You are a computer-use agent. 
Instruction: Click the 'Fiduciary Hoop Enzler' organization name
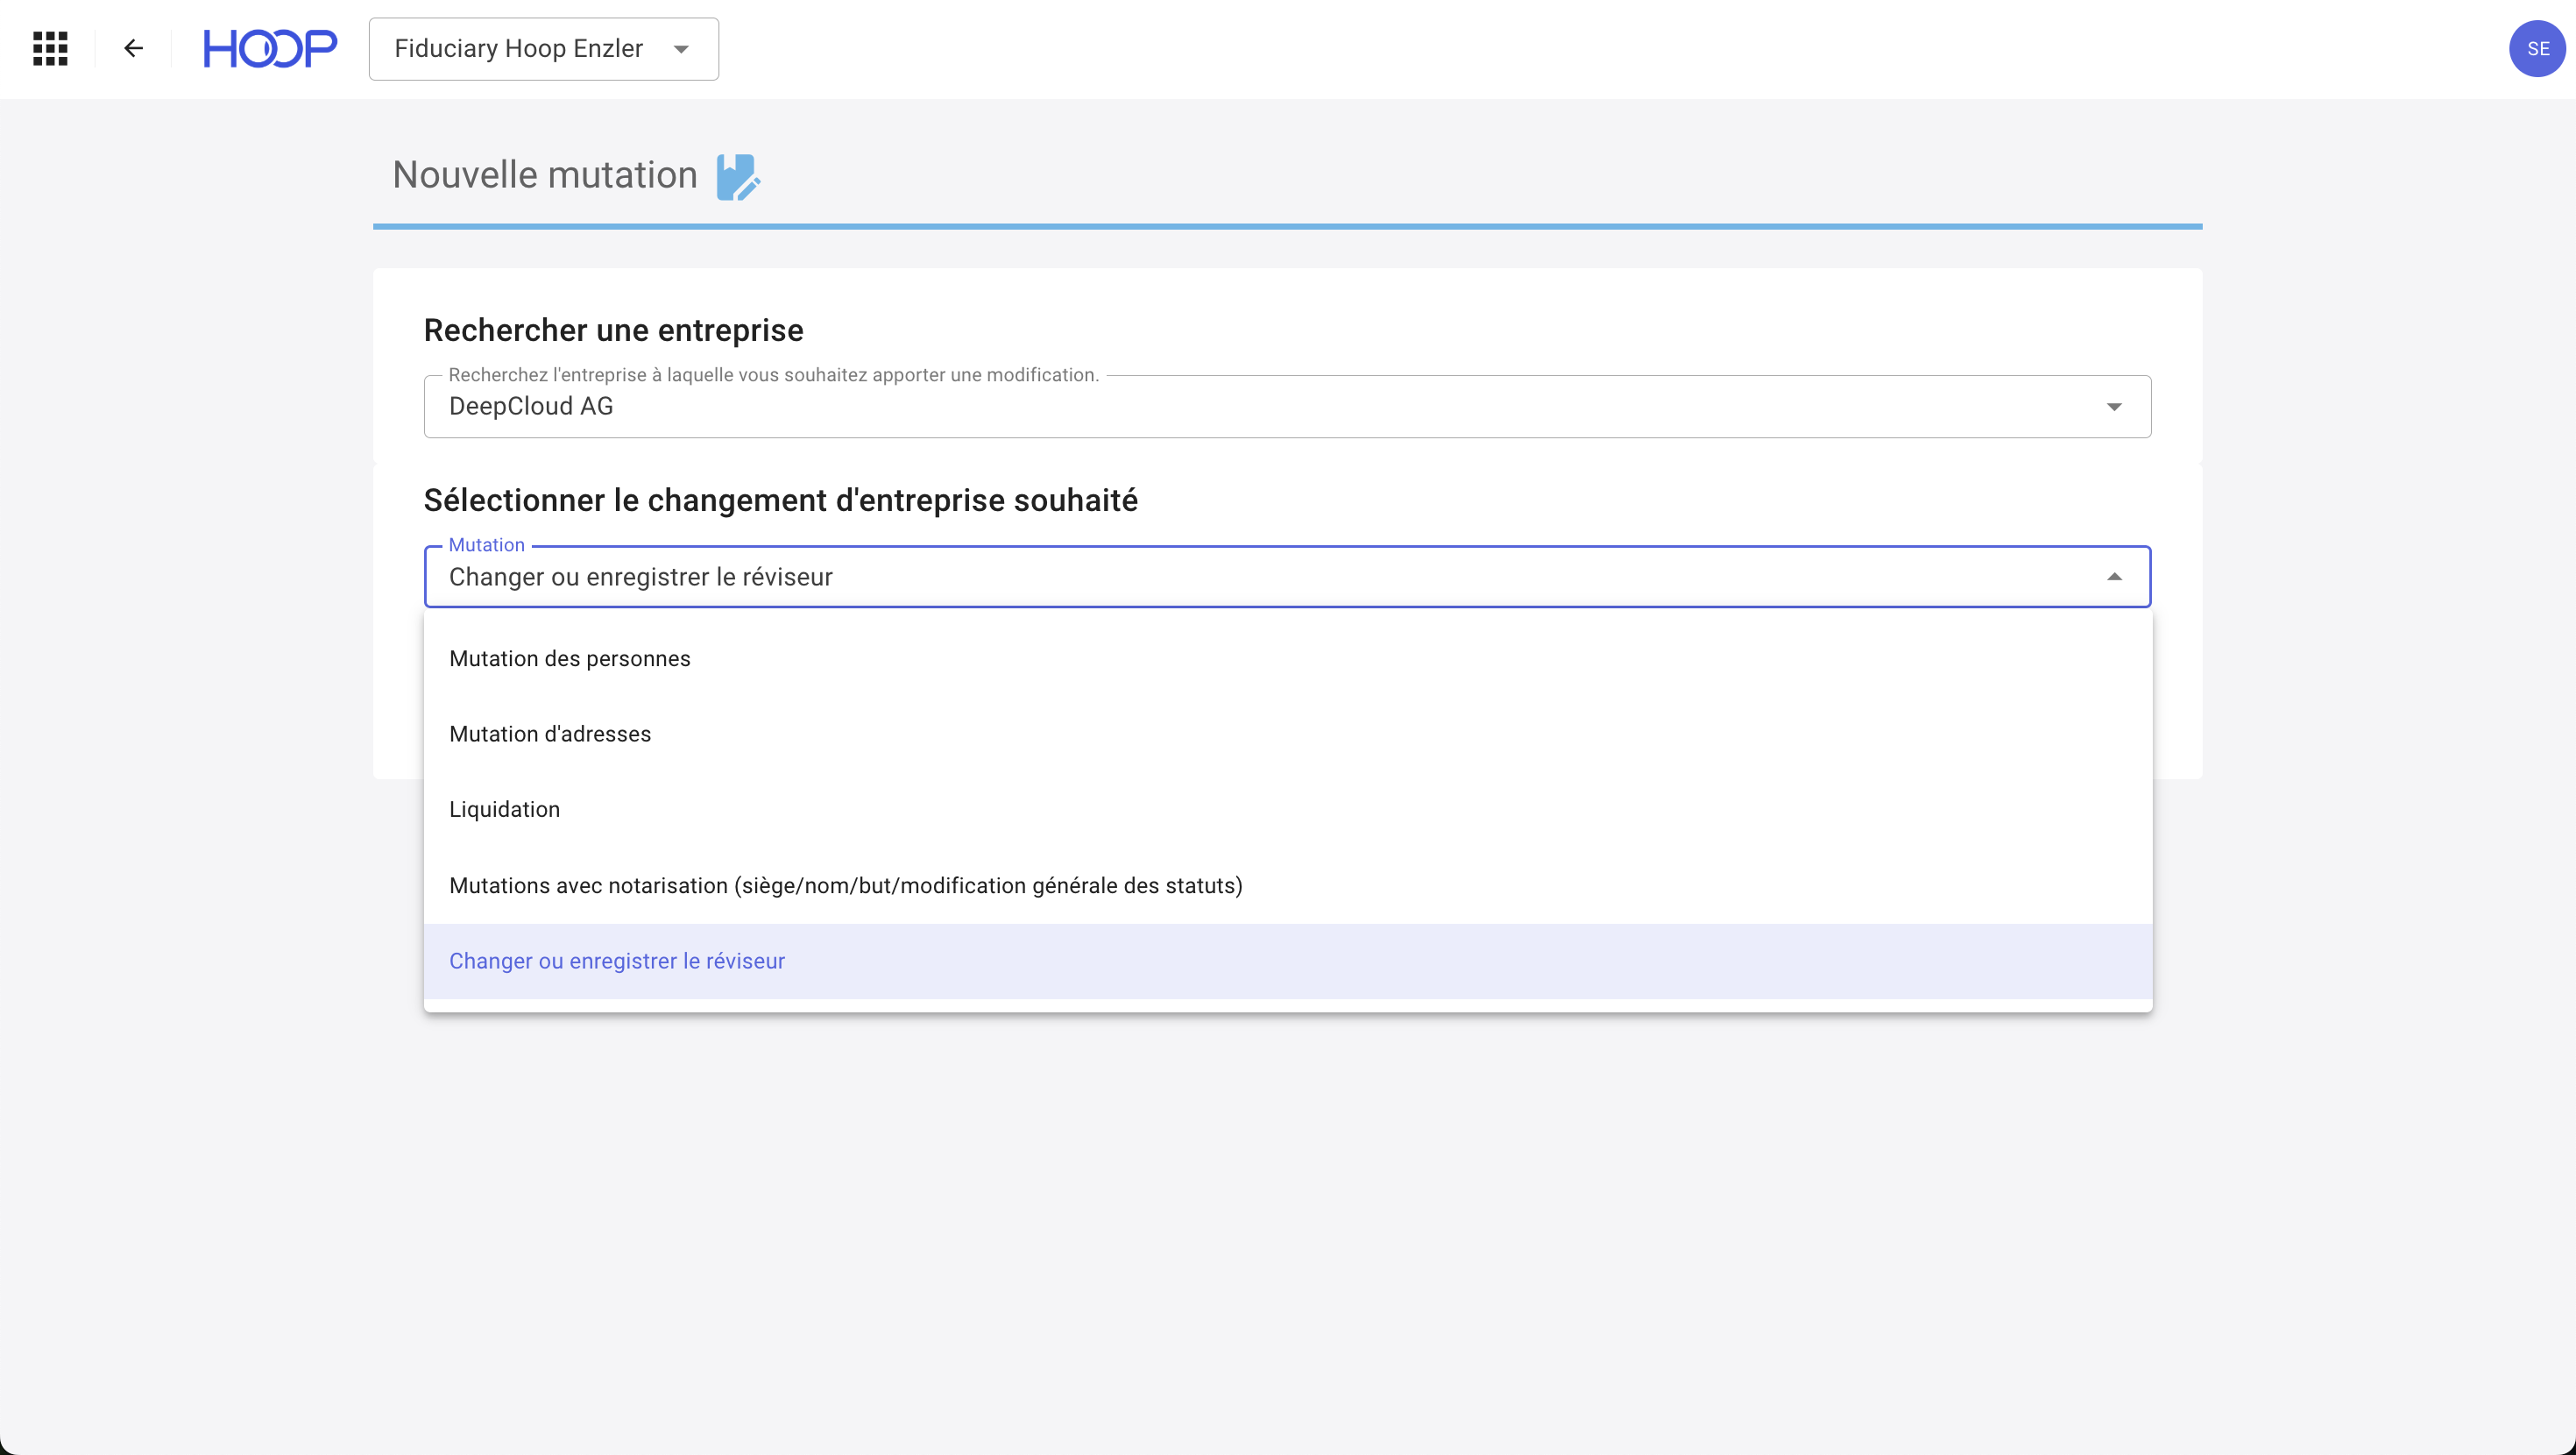coord(518,49)
